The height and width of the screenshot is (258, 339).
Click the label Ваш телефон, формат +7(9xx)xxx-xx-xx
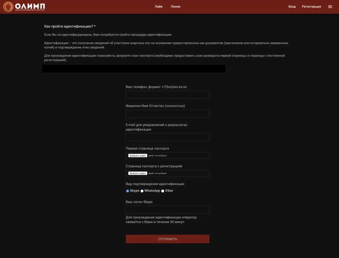156,87
